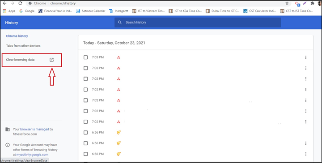Mark the checkbox of the fifth 7:02 PM entry
Image resolution: width=322 pixels, height=163 pixels.
pos(85,122)
